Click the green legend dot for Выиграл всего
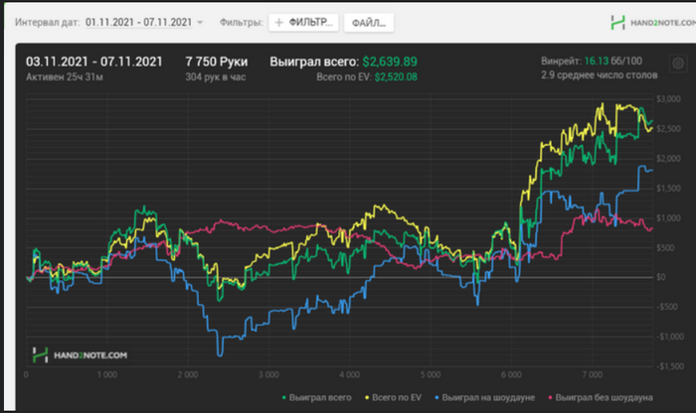Image resolution: width=696 pixels, height=413 pixels. [x=284, y=398]
